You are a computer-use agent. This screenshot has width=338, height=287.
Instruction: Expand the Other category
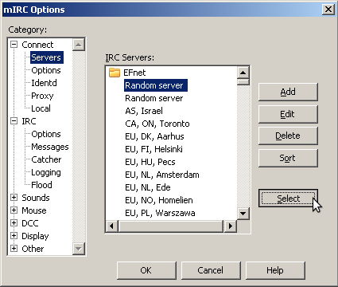point(14,249)
